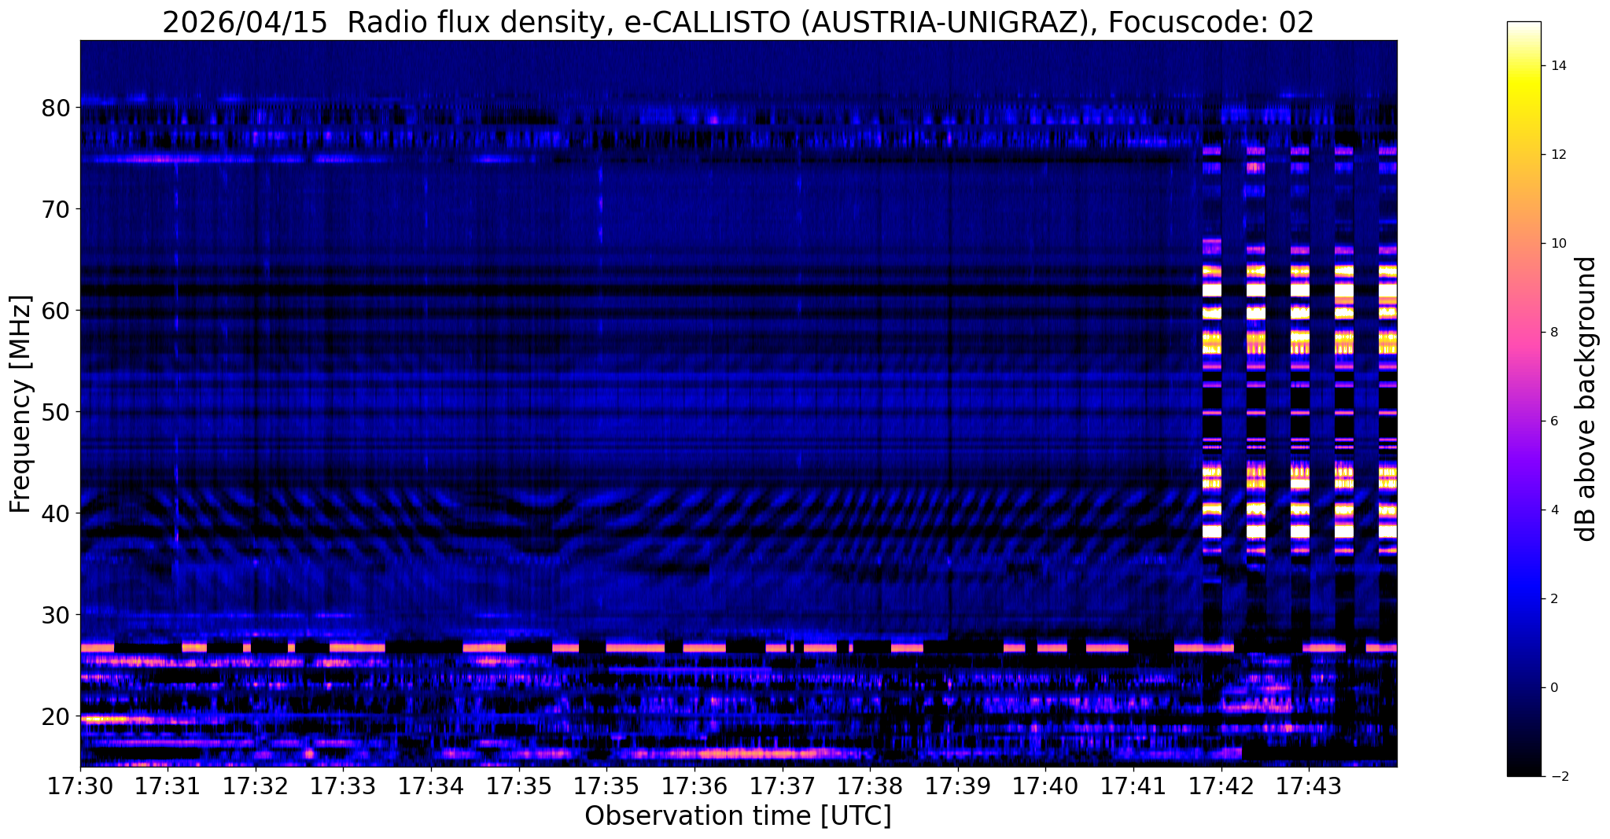
Task: Click the 60 MHz frequency tick label
Action: [x=56, y=311]
